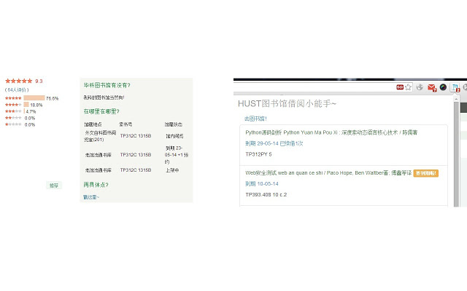This screenshot has width=467, height=291.
Task: Click the four-star row bar 18.8%
Action: tap(26, 105)
